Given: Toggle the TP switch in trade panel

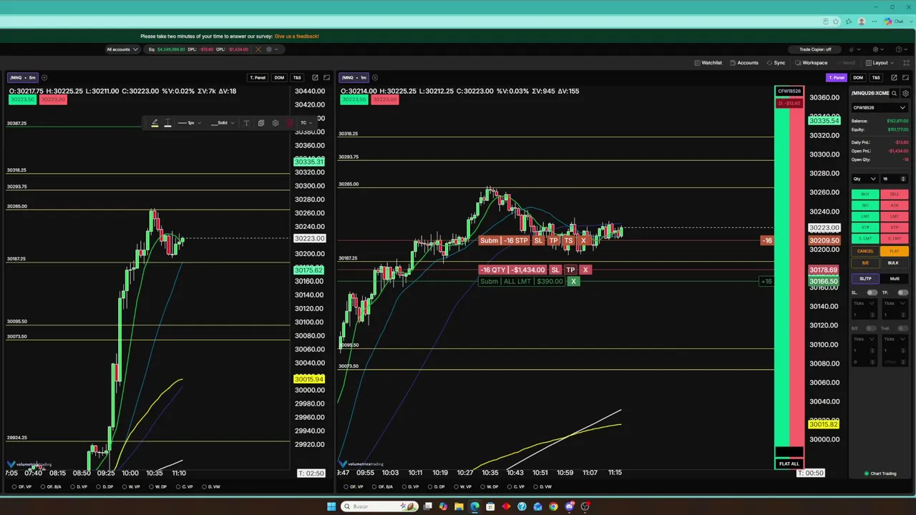Looking at the screenshot, I should (x=902, y=293).
